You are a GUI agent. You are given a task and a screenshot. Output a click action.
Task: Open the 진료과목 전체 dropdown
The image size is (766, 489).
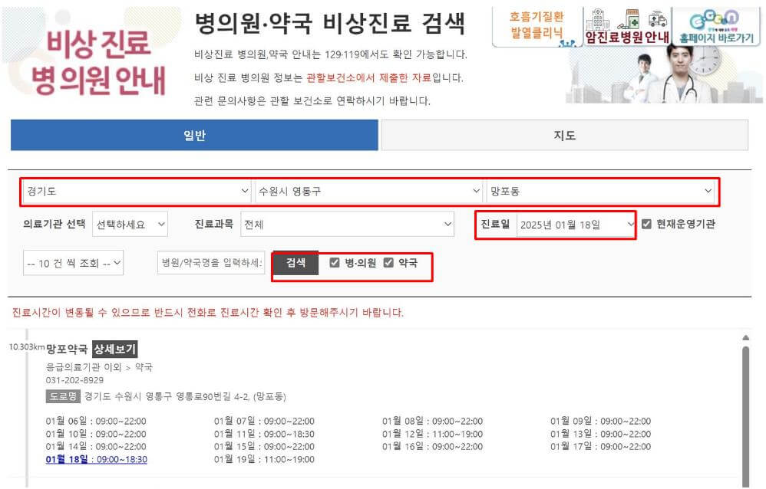(x=345, y=224)
